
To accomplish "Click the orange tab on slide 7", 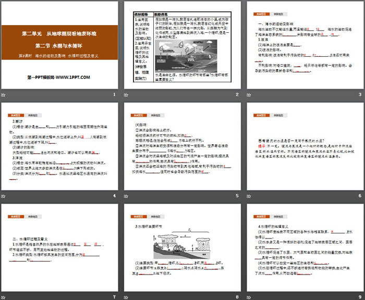I will point(16,217).
